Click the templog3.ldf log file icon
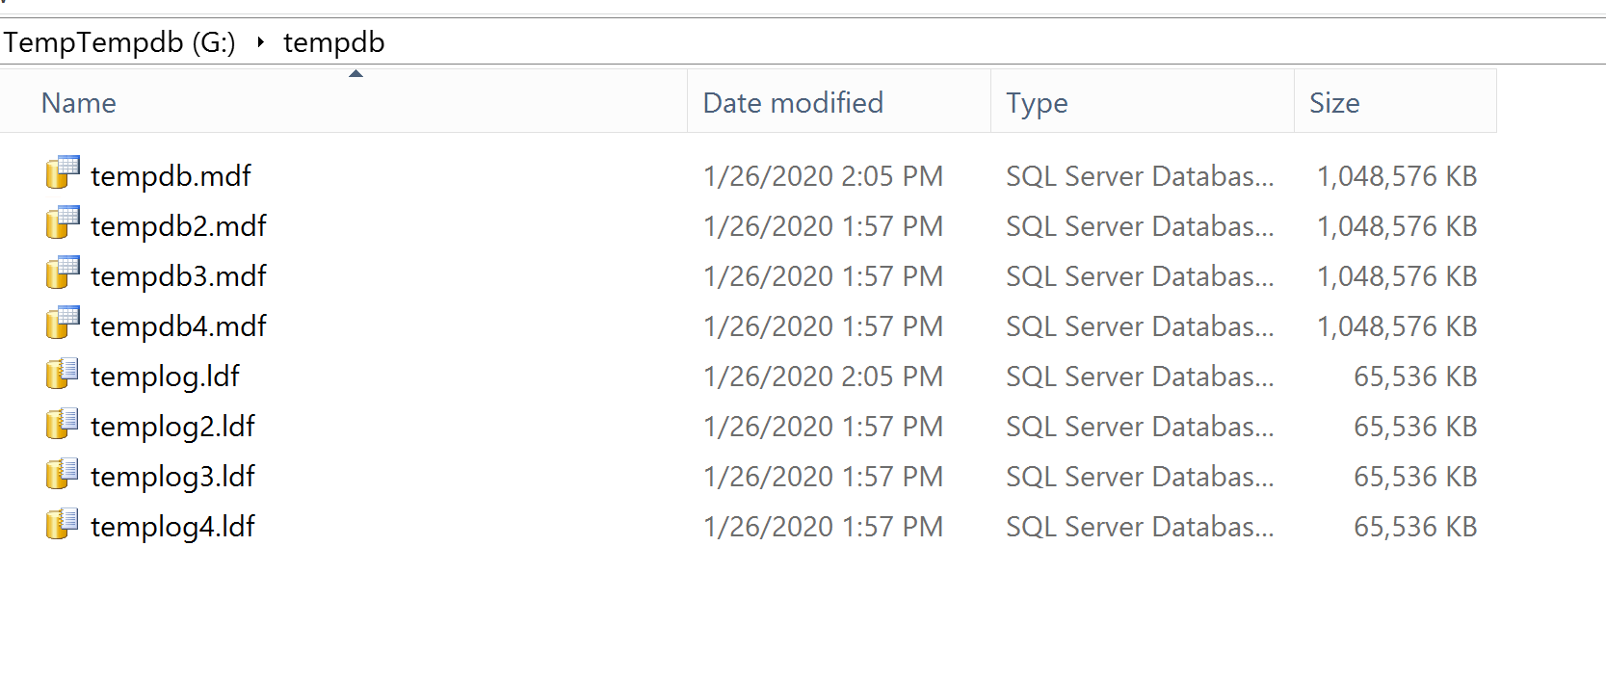This screenshot has height=676, width=1606. click(x=63, y=474)
